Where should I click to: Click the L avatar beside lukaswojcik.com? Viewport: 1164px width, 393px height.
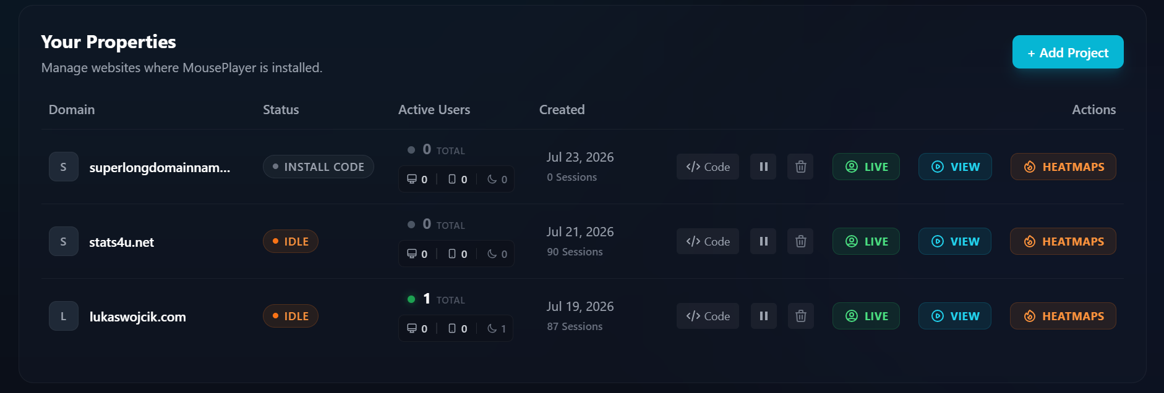click(x=64, y=316)
